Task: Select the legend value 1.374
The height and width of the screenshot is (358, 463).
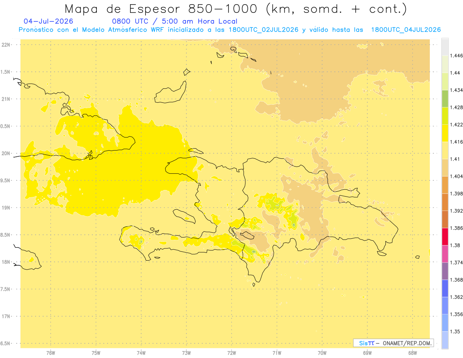Action: [x=456, y=263]
